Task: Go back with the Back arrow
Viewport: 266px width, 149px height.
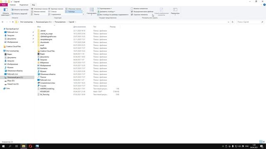Action: 2,22
